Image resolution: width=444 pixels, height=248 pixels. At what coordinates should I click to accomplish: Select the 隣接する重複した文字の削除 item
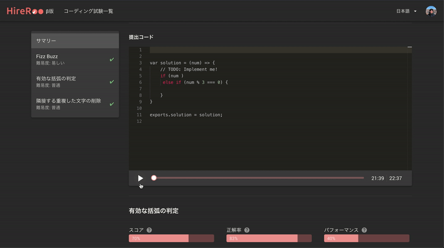click(75, 104)
